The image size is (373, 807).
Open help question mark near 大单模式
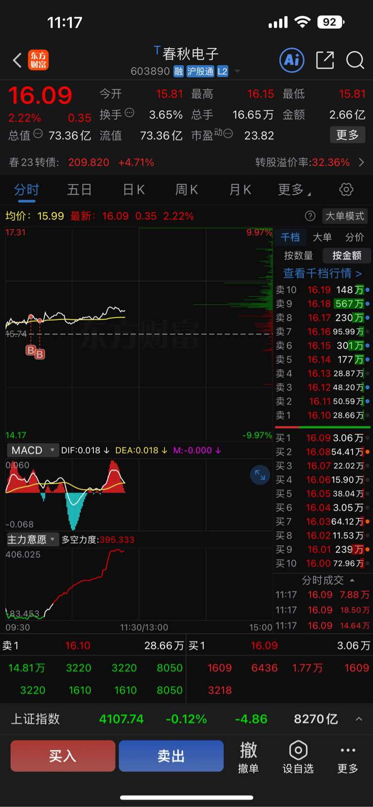click(310, 216)
